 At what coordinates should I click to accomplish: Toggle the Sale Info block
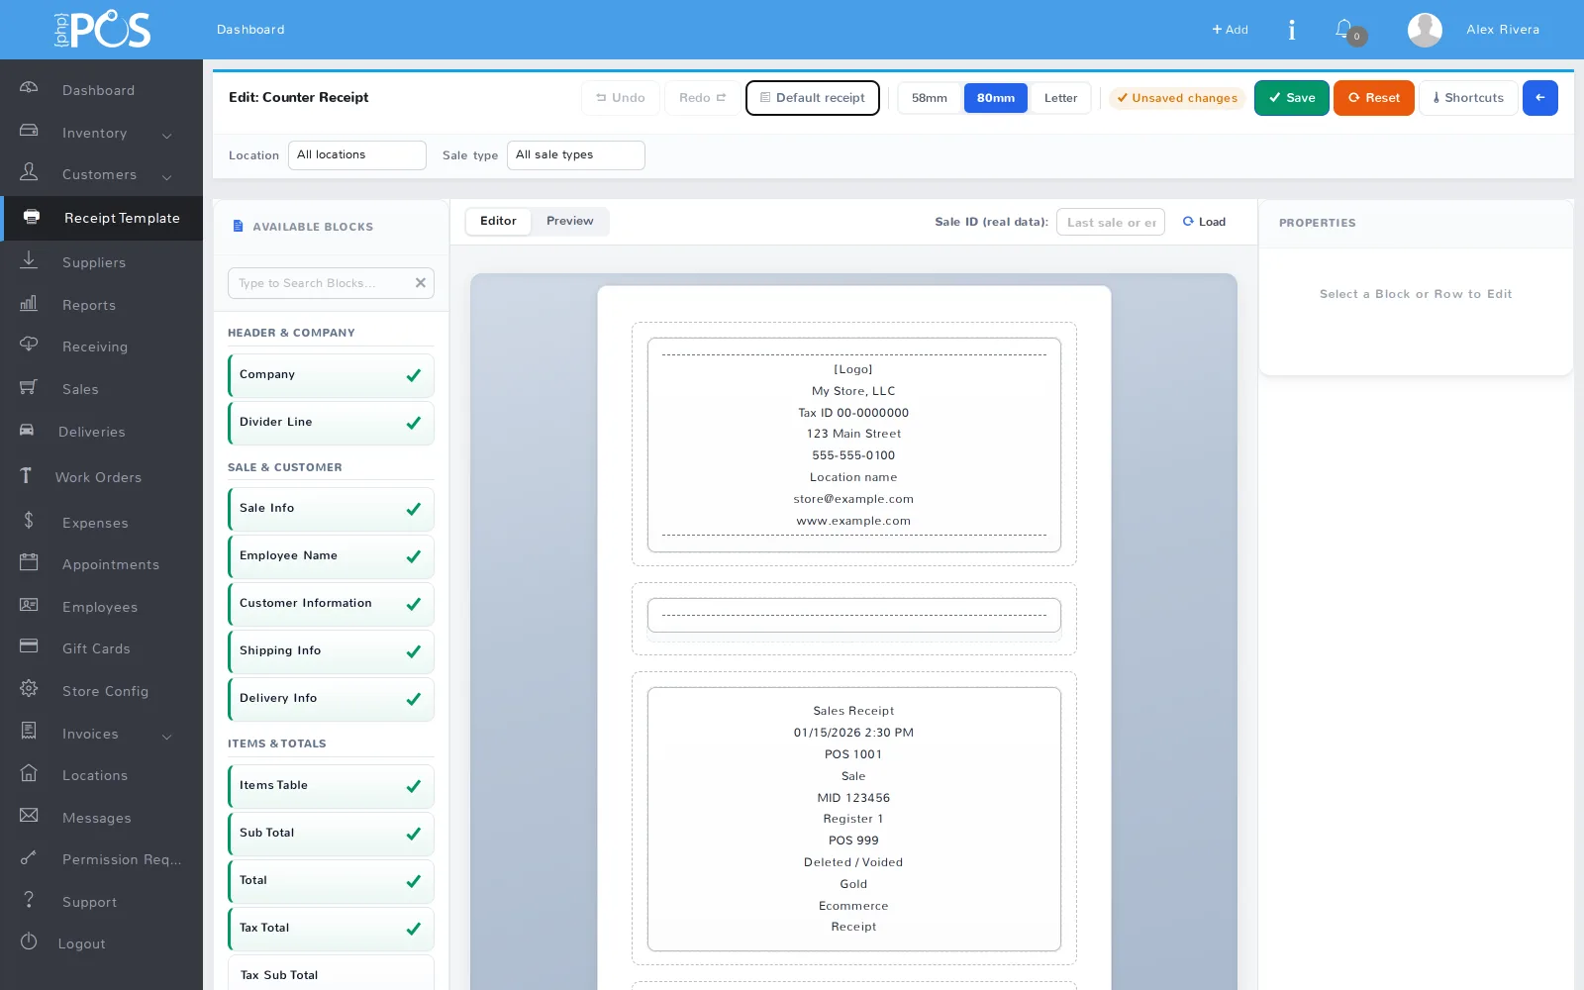click(331, 509)
